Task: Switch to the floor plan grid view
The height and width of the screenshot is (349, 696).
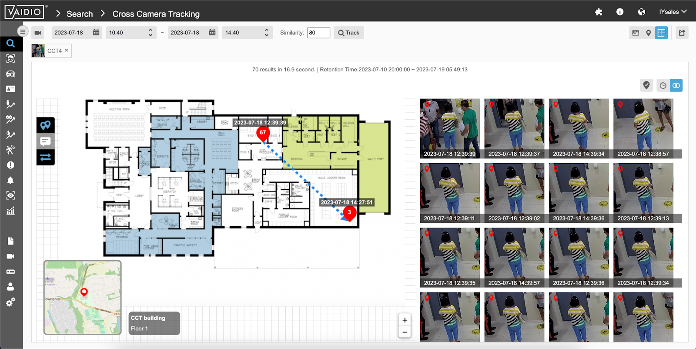Action: pos(661,33)
